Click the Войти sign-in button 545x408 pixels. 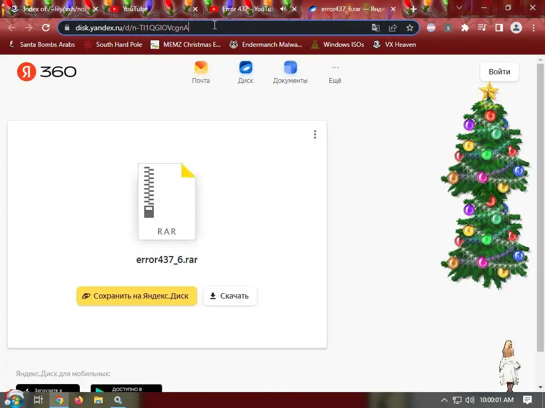coord(499,72)
